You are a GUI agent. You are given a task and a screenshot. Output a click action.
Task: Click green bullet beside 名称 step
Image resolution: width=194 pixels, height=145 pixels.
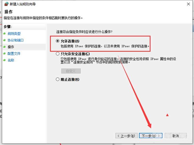click(4, 60)
